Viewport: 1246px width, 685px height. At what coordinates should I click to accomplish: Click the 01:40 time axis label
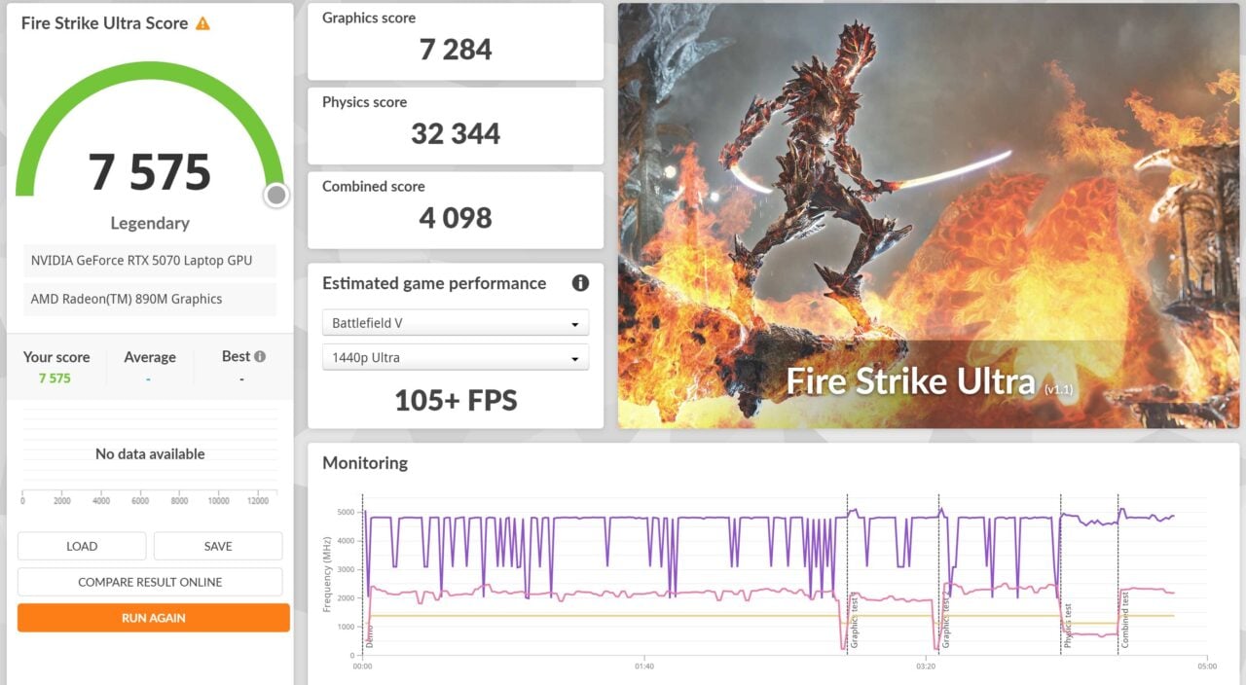pyautogui.click(x=643, y=667)
